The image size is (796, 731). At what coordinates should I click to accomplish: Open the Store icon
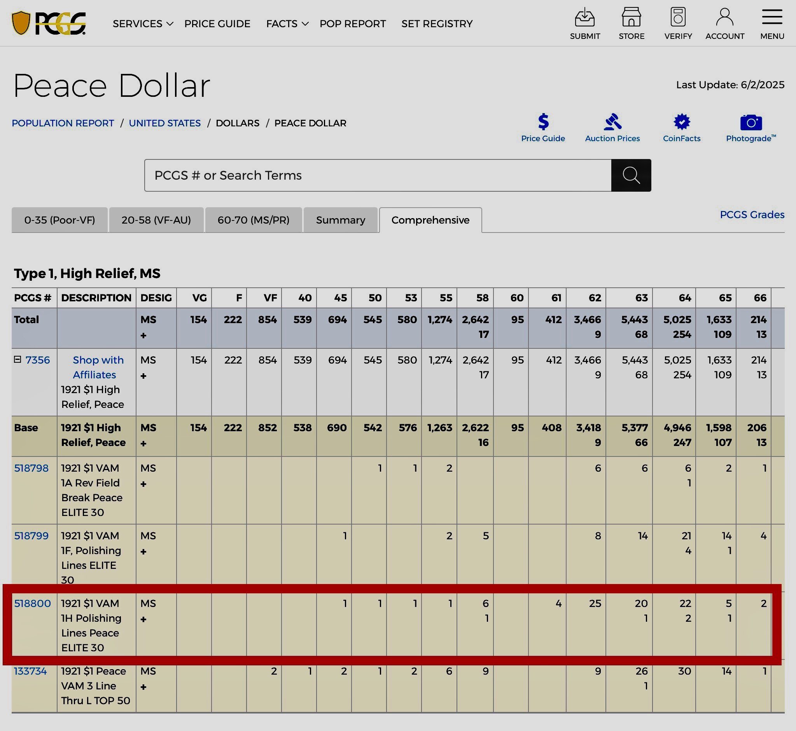(x=632, y=17)
